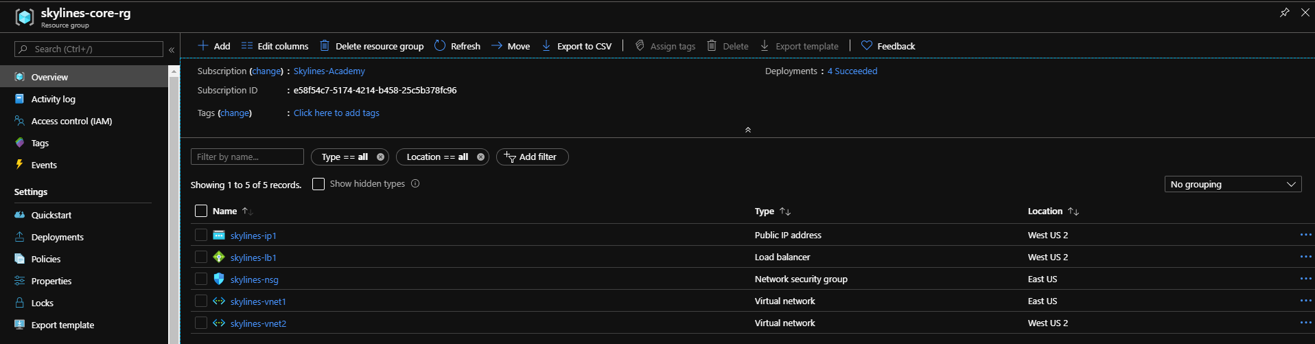Open more options for skylines-vnet2
Screen dimensions: 1315x344
[x=1305, y=323]
